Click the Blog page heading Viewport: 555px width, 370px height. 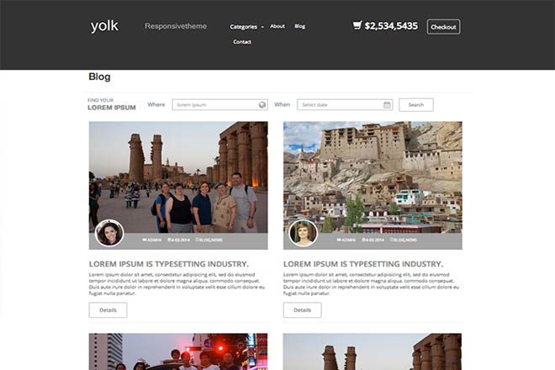click(x=99, y=77)
